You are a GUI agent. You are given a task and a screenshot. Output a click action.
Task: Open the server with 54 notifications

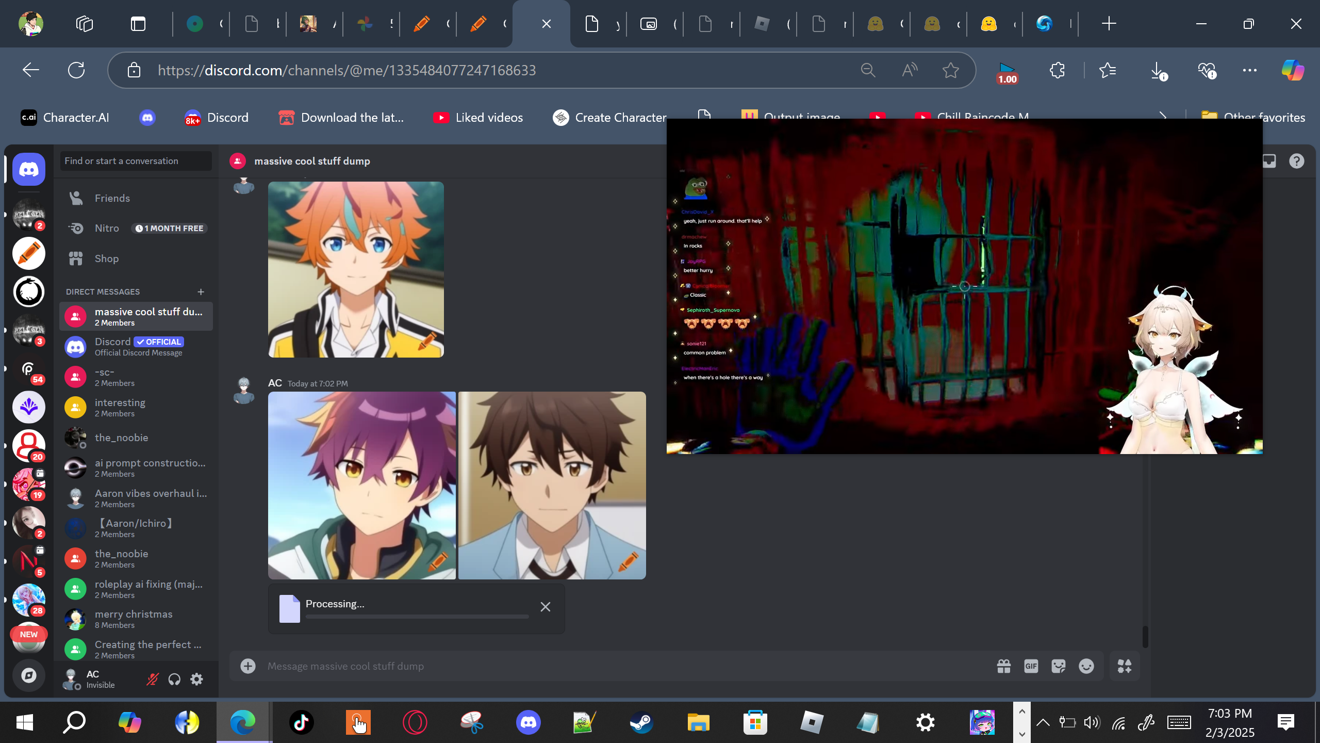[29, 369]
